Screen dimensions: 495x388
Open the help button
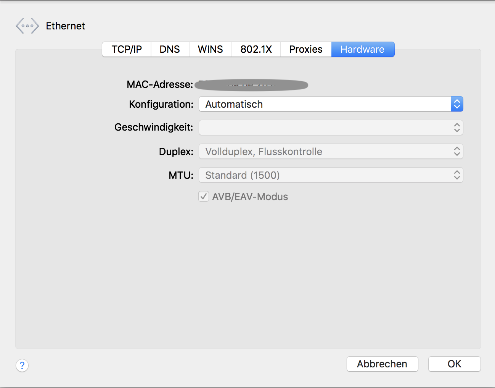click(x=22, y=365)
